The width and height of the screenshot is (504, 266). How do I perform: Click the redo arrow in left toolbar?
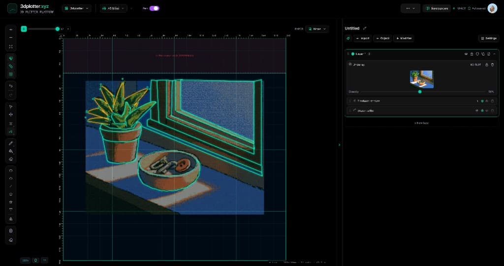point(11,95)
